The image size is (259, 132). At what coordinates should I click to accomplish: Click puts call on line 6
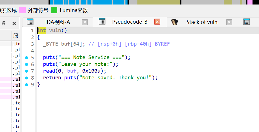click(x=49, y=64)
